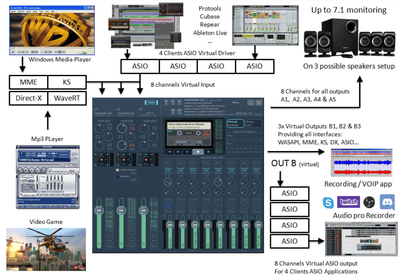Minimize the Voicemeeter mixer window
The image size is (400, 276).
[x=251, y=102]
